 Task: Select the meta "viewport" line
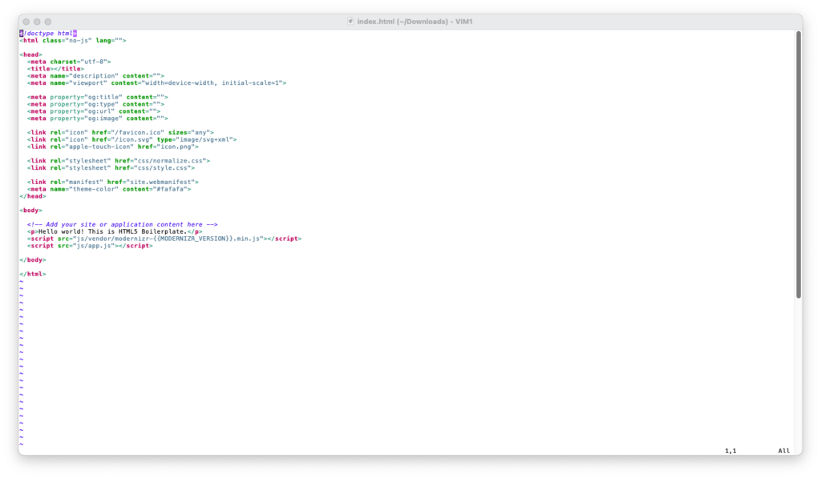pos(157,82)
